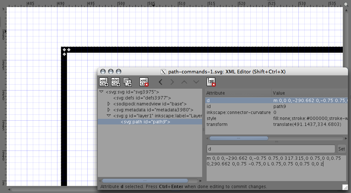Click the attribute list horizontal scrollbar thumb
The width and height of the screenshot is (351, 193).
239,138
